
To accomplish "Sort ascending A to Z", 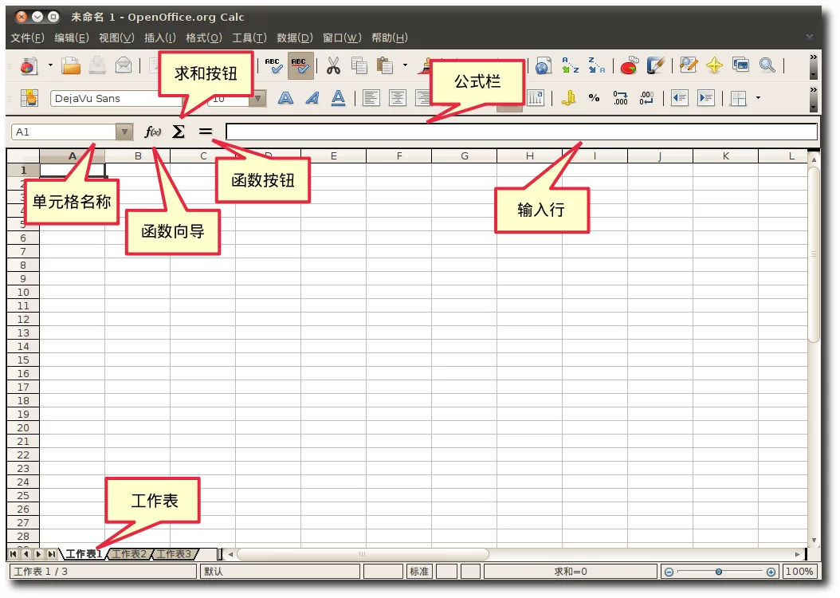I will point(570,65).
